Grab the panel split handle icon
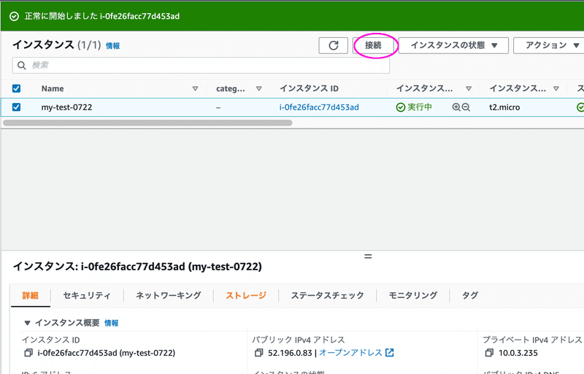This screenshot has height=374, width=584. [x=368, y=256]
